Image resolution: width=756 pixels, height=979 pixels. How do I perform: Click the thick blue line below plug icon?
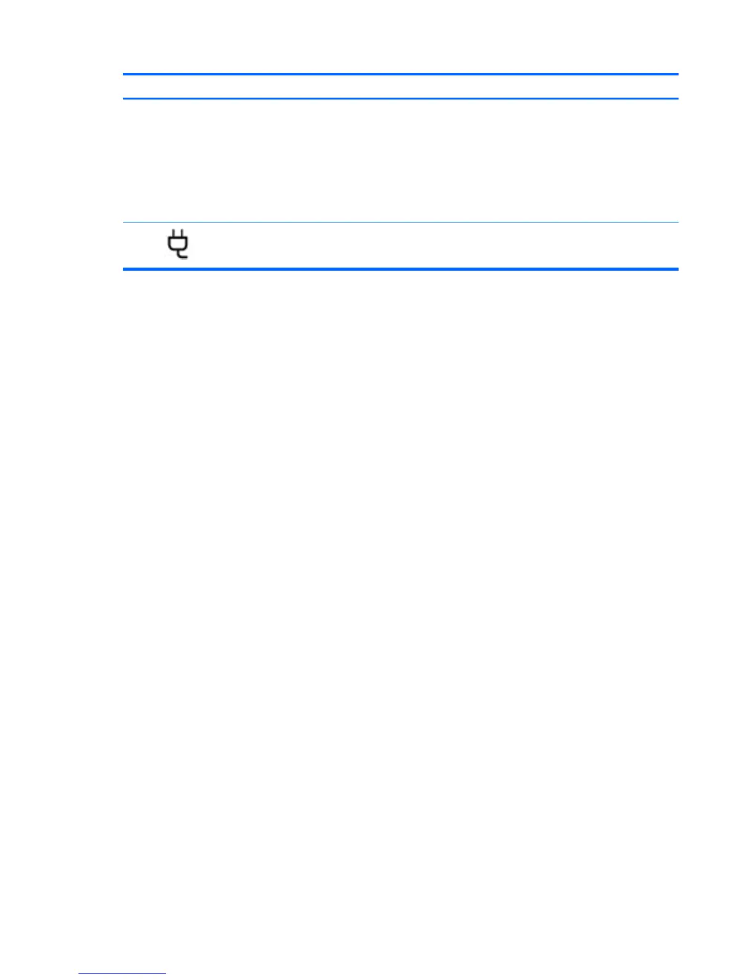pos(400,269)
